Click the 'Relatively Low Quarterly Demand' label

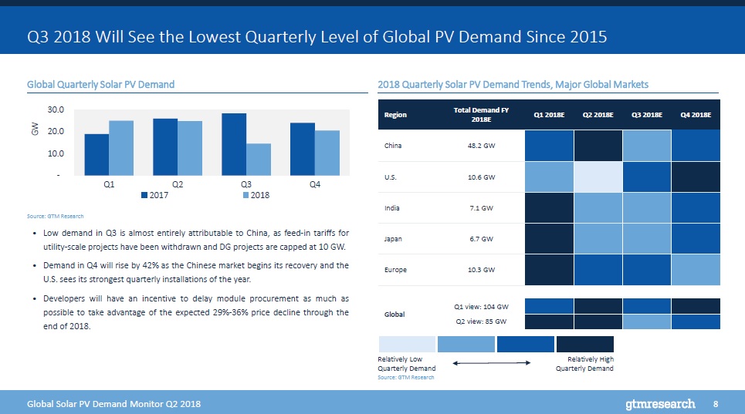[x=407, y=364]
